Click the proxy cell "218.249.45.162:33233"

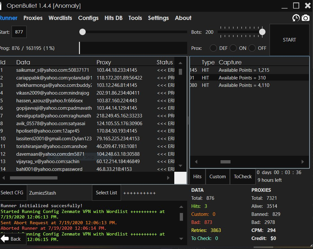[119, 115]
